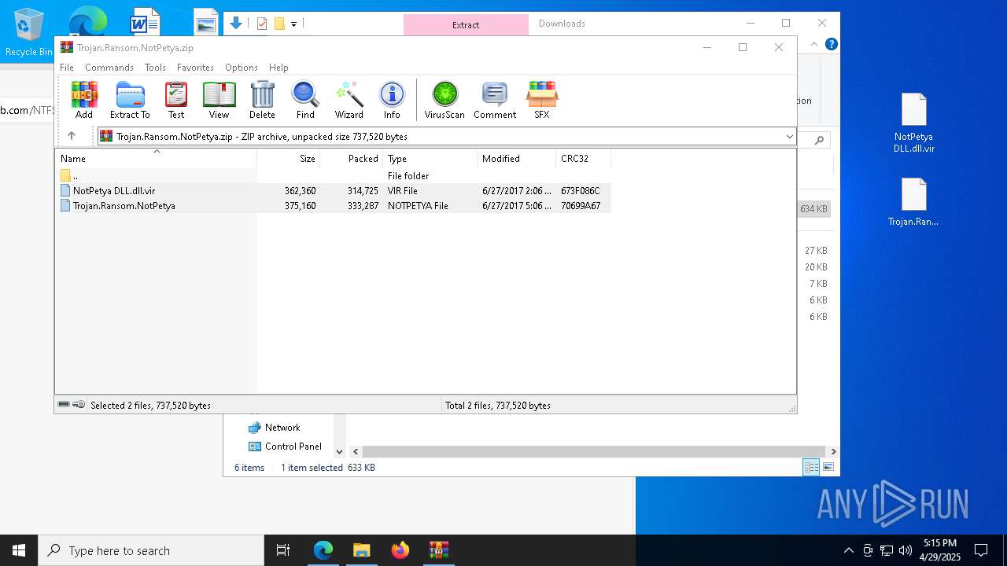The height and width of the screenshot is (566, 1007).
Task: Click the View file icon
Action: tap(219, 100)
